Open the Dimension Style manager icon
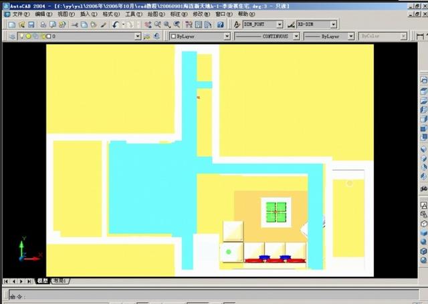This screenshot has height=304, width=428. (291, 25)
